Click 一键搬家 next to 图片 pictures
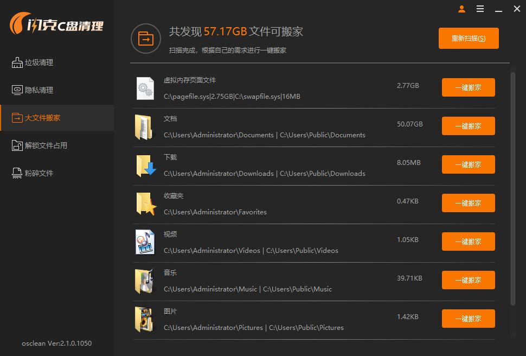The image size is (526, 356). pyautogui.click(x=468, y=319)
